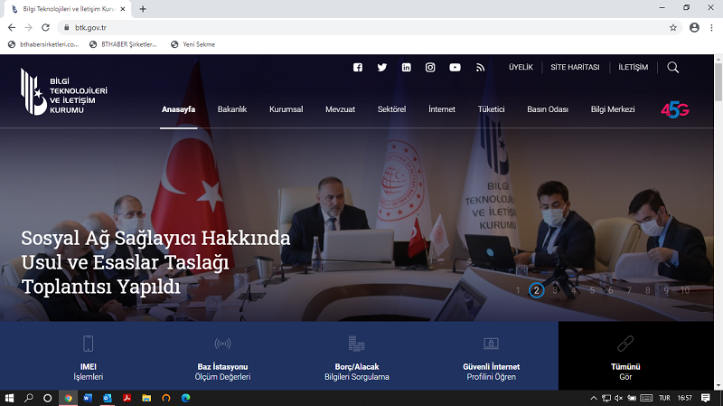
Task: Show slide 10 of the carousel
Action: click(685, 290)
